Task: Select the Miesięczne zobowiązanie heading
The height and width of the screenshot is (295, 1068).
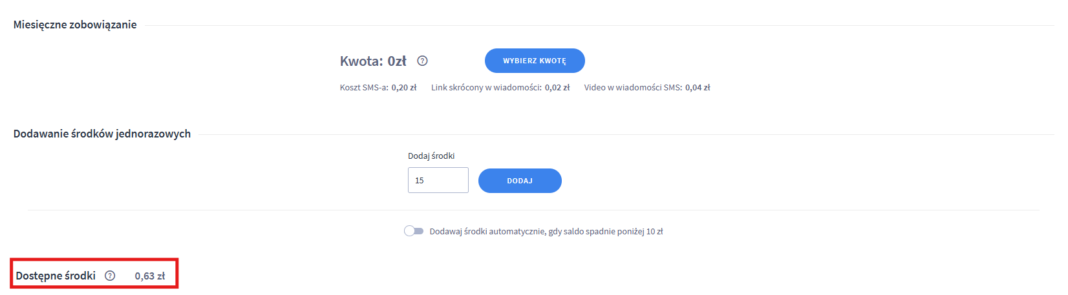Action: tap(75, 25)
